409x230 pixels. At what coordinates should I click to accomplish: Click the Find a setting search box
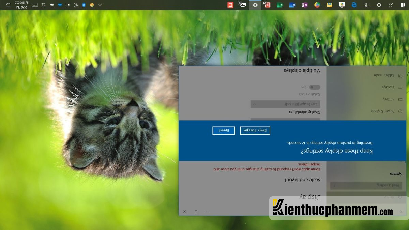click(x=366, y=185)
